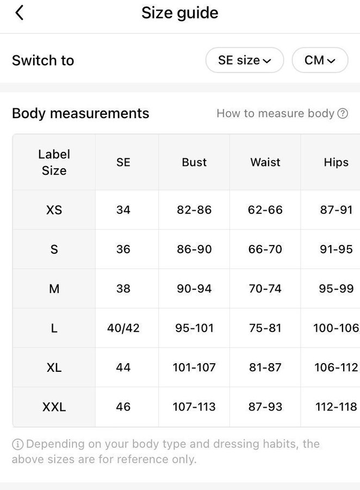Click the Waist column header

click(x=265, y=162)
